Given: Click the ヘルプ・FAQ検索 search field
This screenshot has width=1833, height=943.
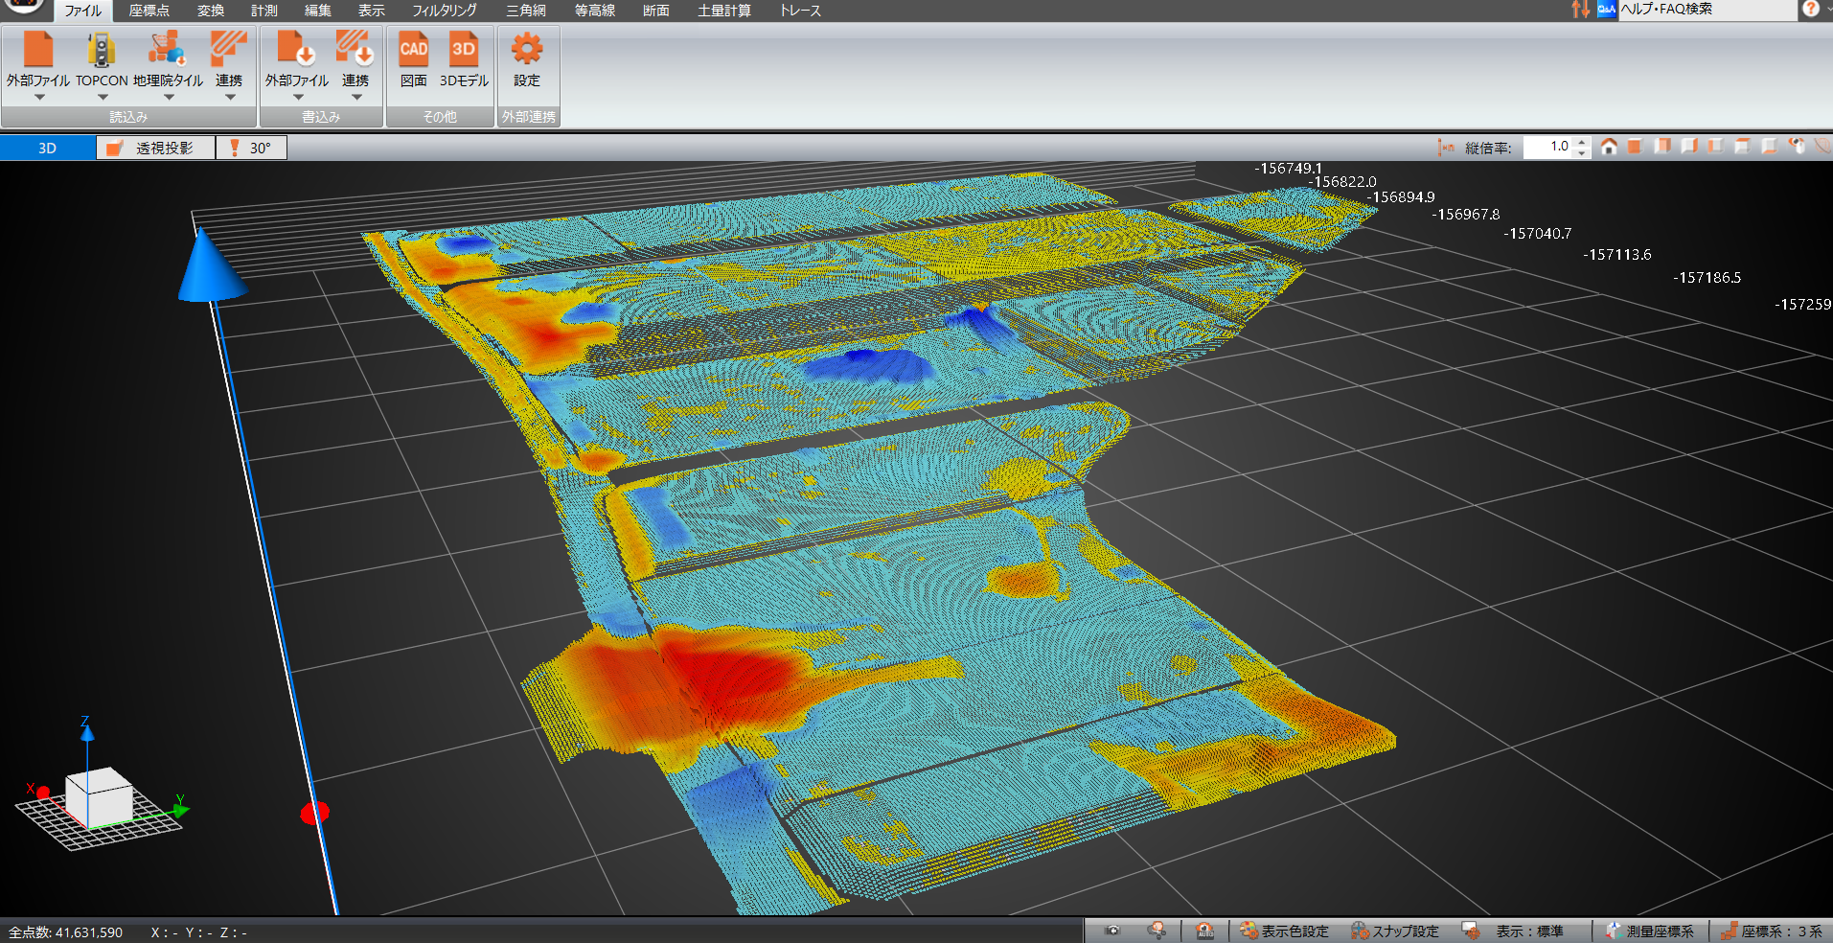Looking at the screenshot, I should point(1706,10).
